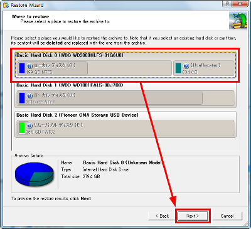
Task: Click the help icon on the Unallocated partition
Action: pos(186,66)
